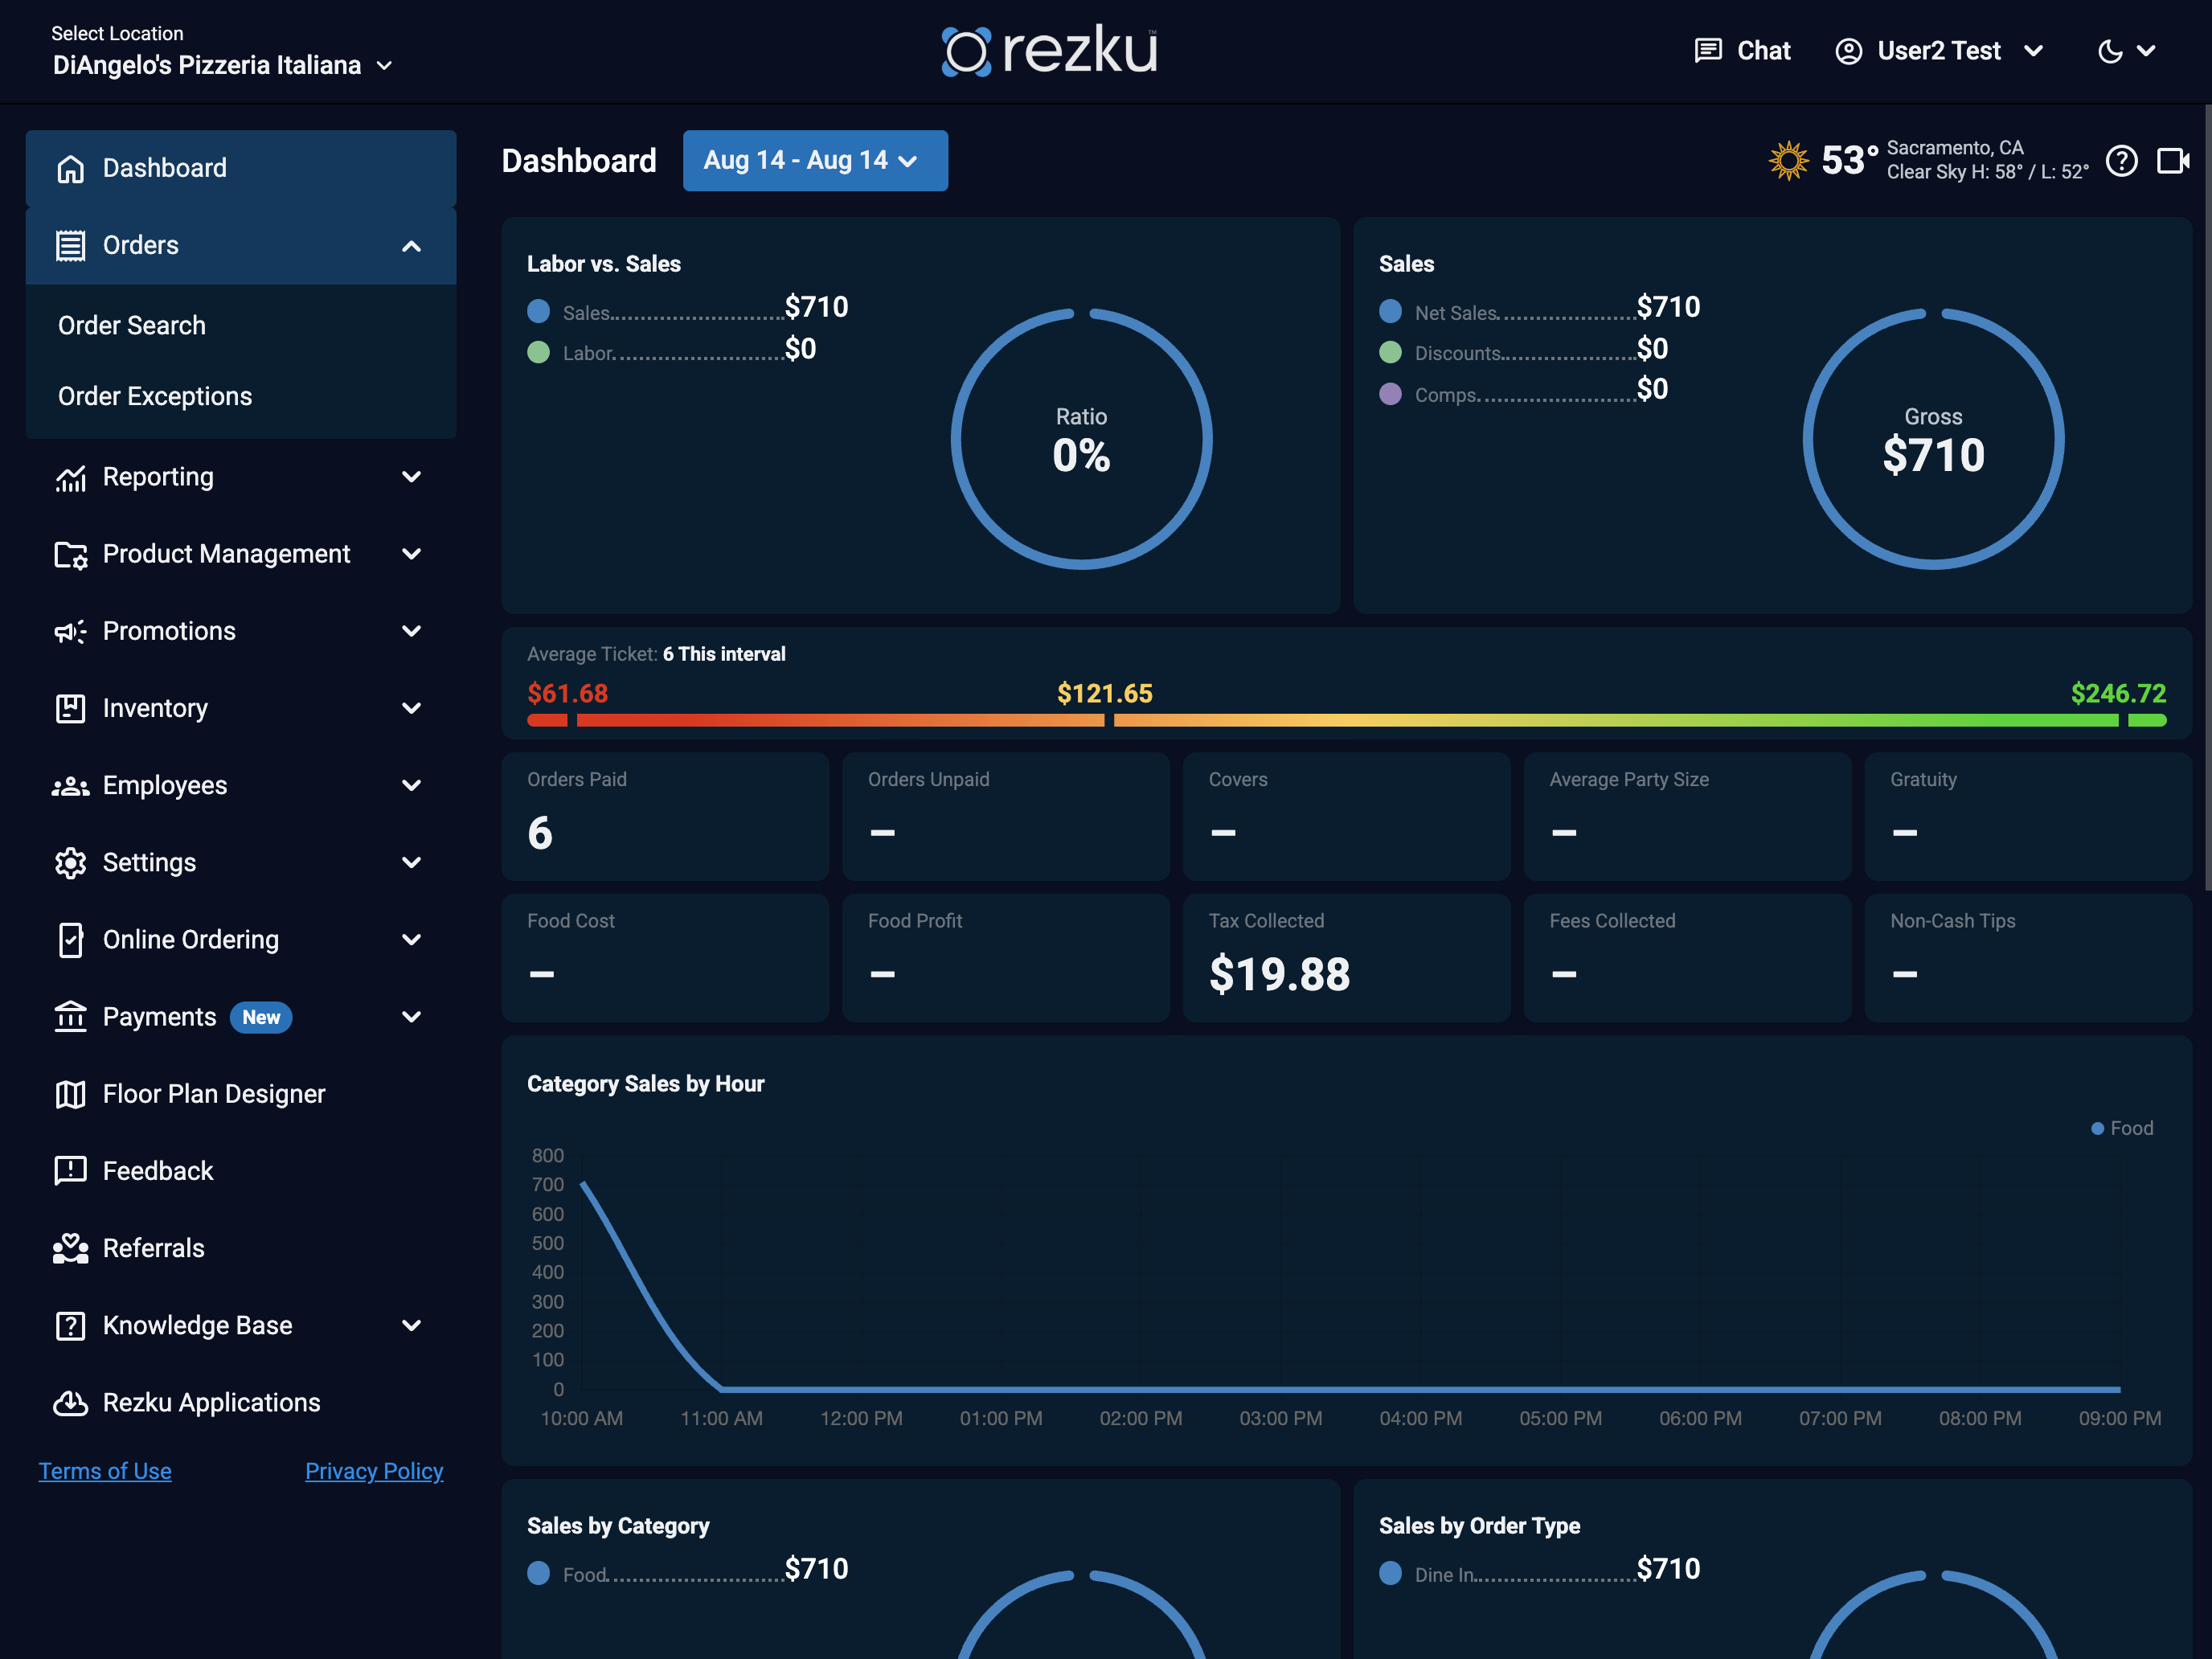Click the Rezku Applications label
Viewport: 2212px width, 1659px height.
(212, 1403)
